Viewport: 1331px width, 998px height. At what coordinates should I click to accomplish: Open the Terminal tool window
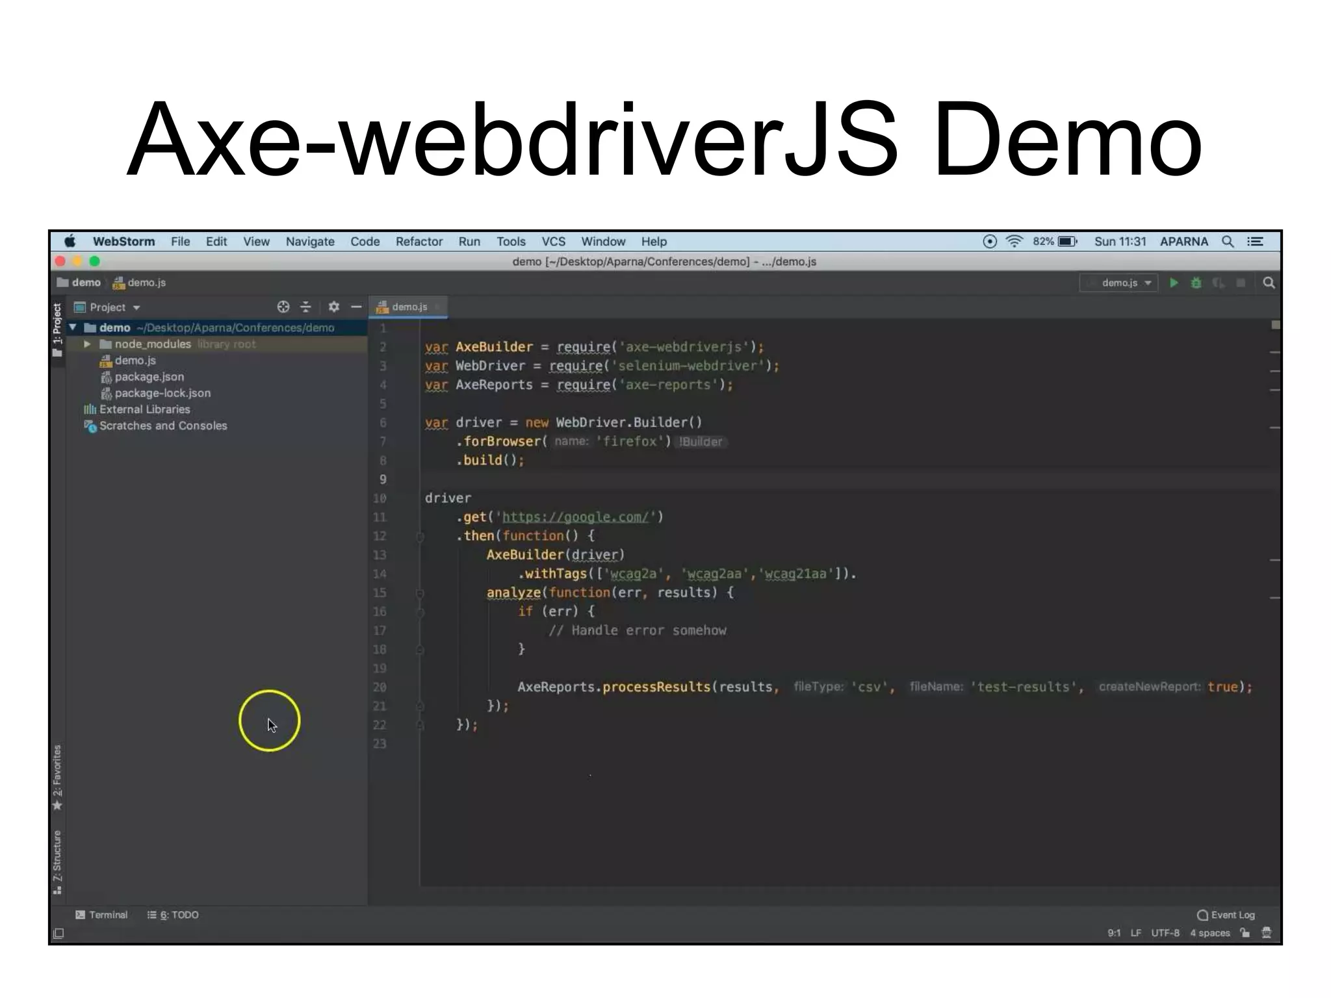tap(101, 915)
